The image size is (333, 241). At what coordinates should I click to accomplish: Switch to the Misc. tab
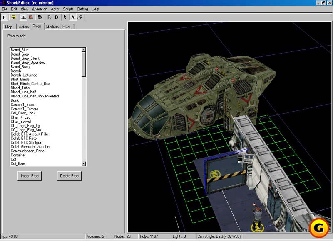click(67, 27)
